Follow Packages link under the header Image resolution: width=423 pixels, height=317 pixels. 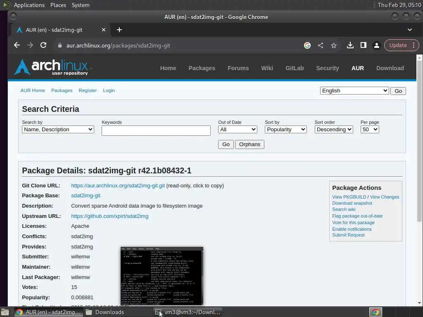point(62,90)
